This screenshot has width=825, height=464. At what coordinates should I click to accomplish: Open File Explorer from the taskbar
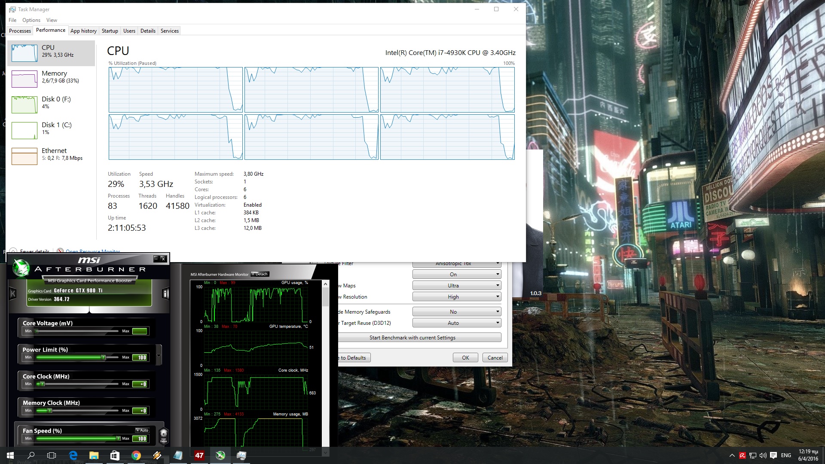[94, 455]
